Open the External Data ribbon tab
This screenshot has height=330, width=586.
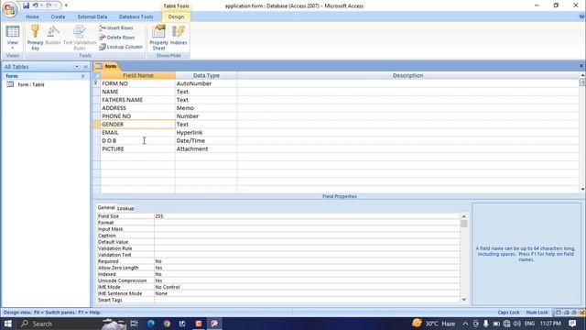tap(92, 16)
